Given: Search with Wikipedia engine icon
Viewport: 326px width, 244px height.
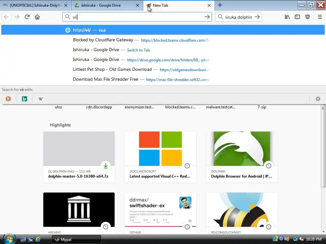Looking at the screenshot, I should coord(41,99).
